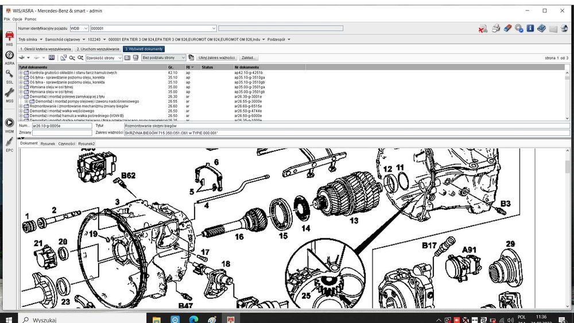The height and width of the screenshot is (323, 574).
Task: Open the Opcje menu
Action: [17, 19]
